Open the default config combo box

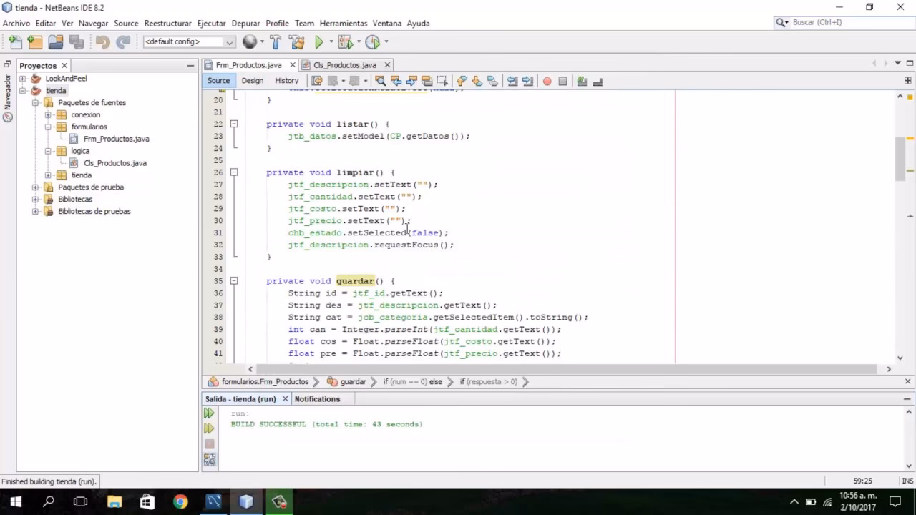189,42
